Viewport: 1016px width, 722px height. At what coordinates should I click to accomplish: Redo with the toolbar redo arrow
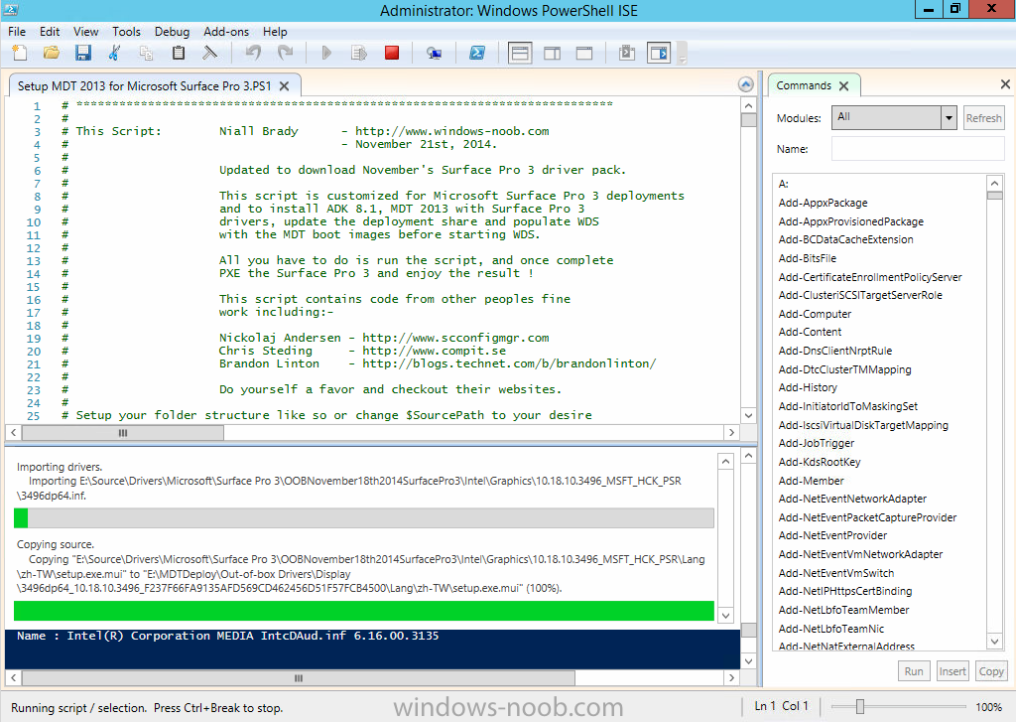285,53
